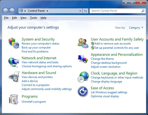The height and width of the screenshot is (115, 148).
Task: Open the Clock, Language, and Region globe icon
Action: click(x=83, y=77)
